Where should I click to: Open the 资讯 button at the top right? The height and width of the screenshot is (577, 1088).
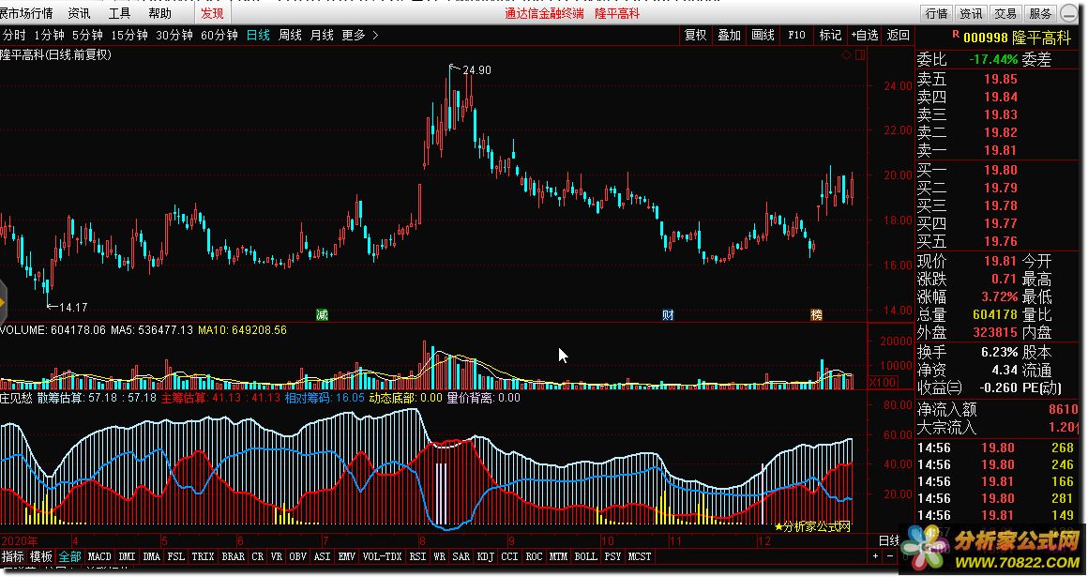pyautogui.click(x=971, y=13)
